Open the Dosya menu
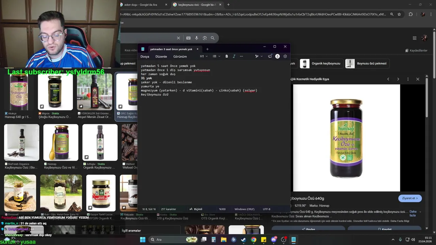 point(145,56)
